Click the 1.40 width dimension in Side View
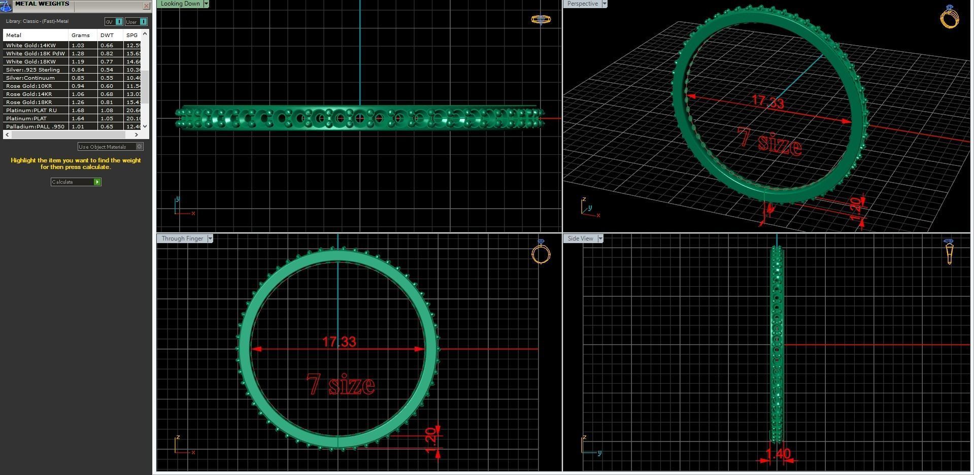 [x=778, y=453]
